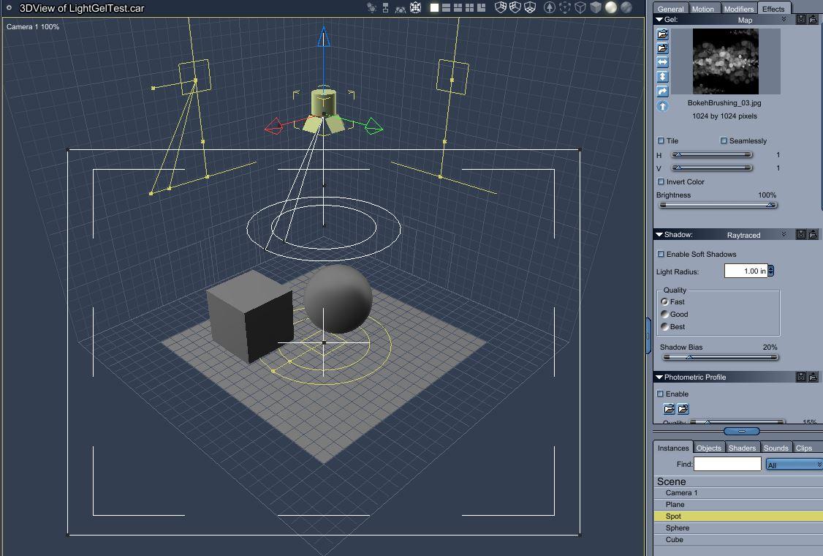Viewport: 823px width, 556px height.
Task: Click the H tiling slider
Action: point(713,154)
